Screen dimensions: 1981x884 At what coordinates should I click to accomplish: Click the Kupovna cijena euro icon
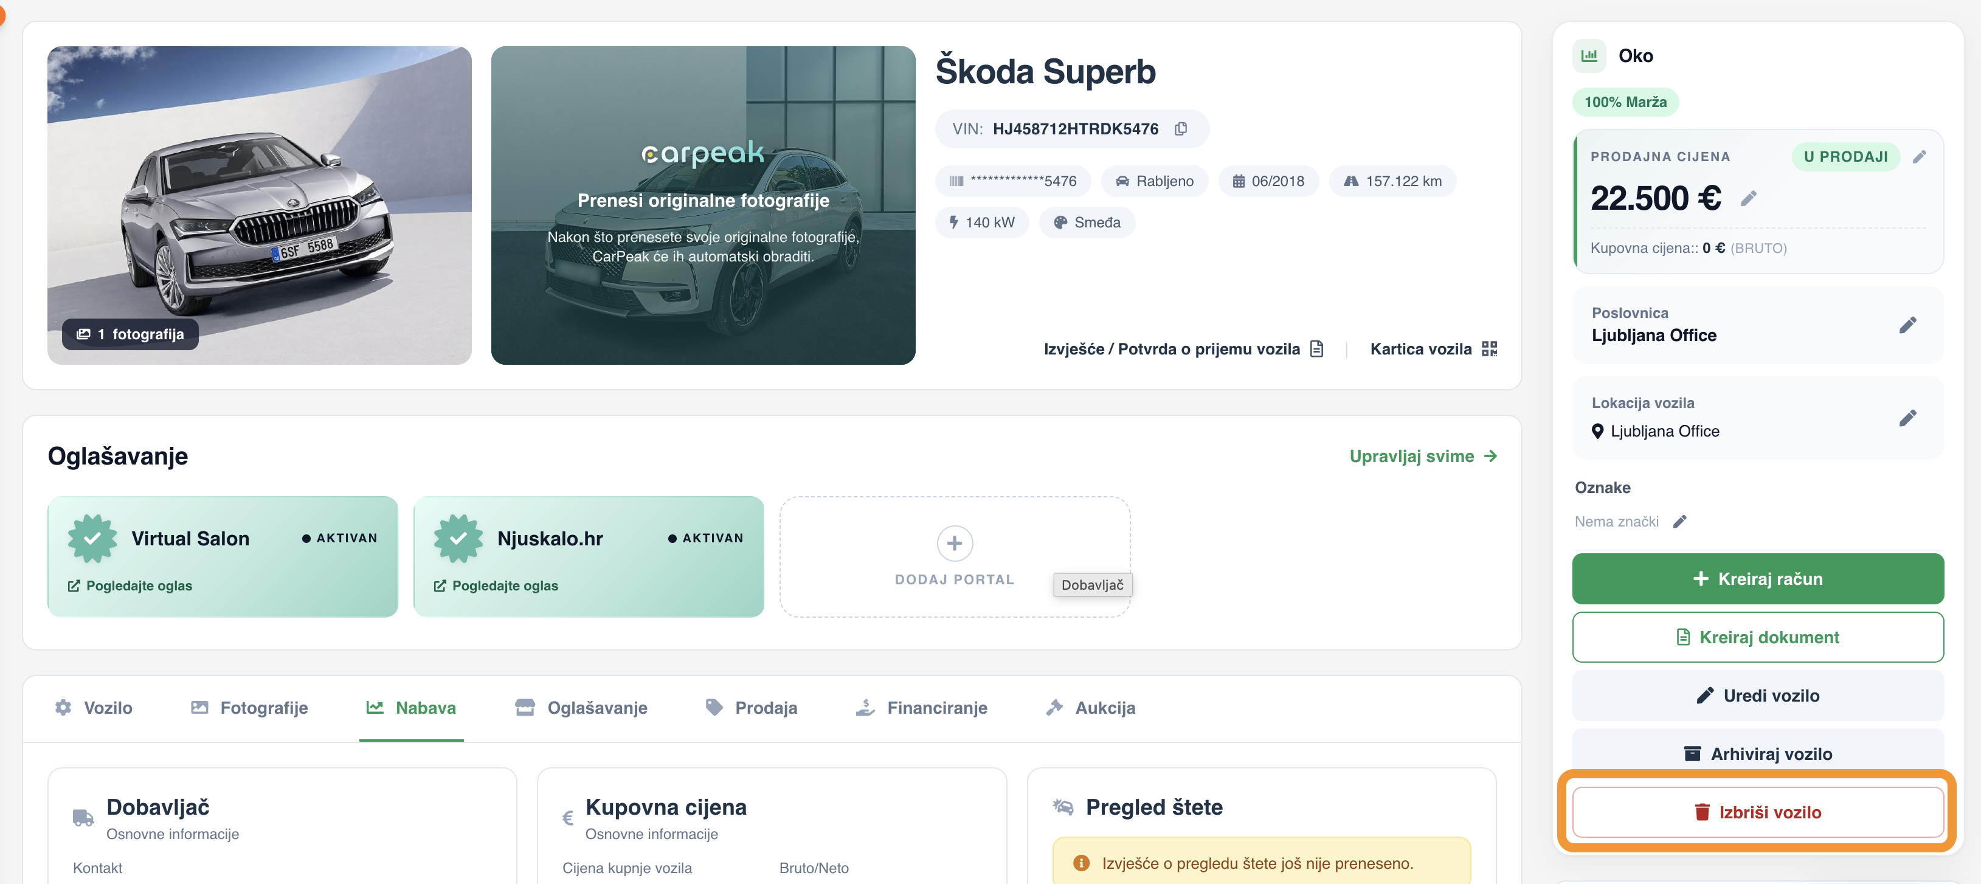point(567,818)
